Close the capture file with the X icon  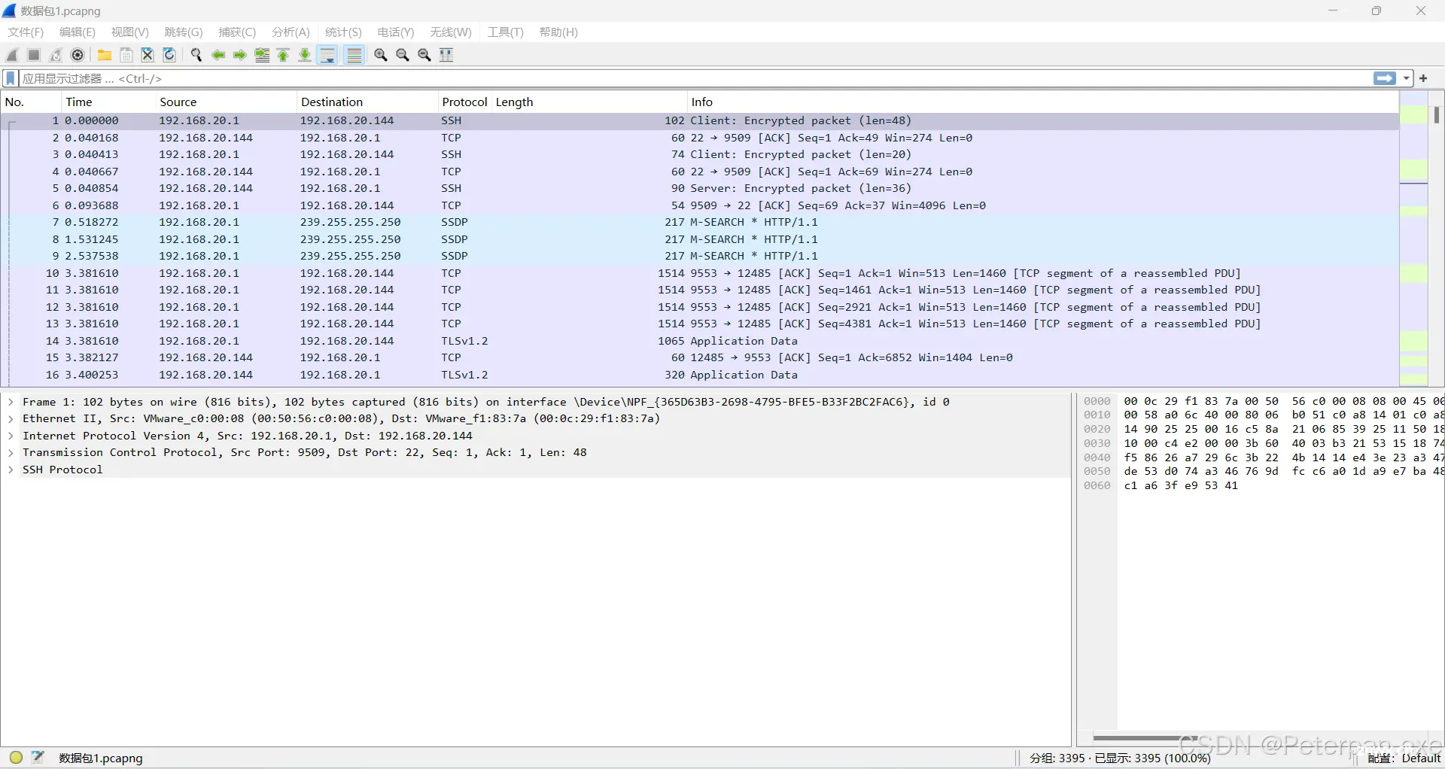click(x=148, y=55)
